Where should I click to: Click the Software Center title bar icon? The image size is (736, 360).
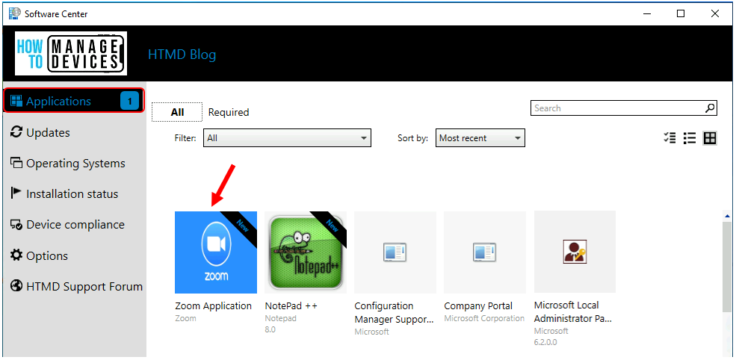pos(14,13)
